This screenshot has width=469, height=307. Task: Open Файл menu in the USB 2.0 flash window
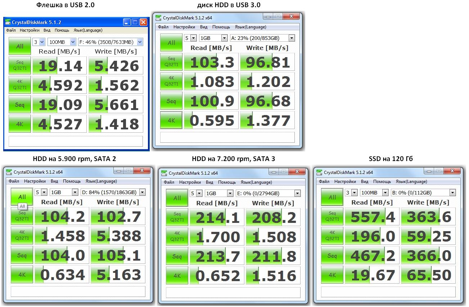click(11, 30)
